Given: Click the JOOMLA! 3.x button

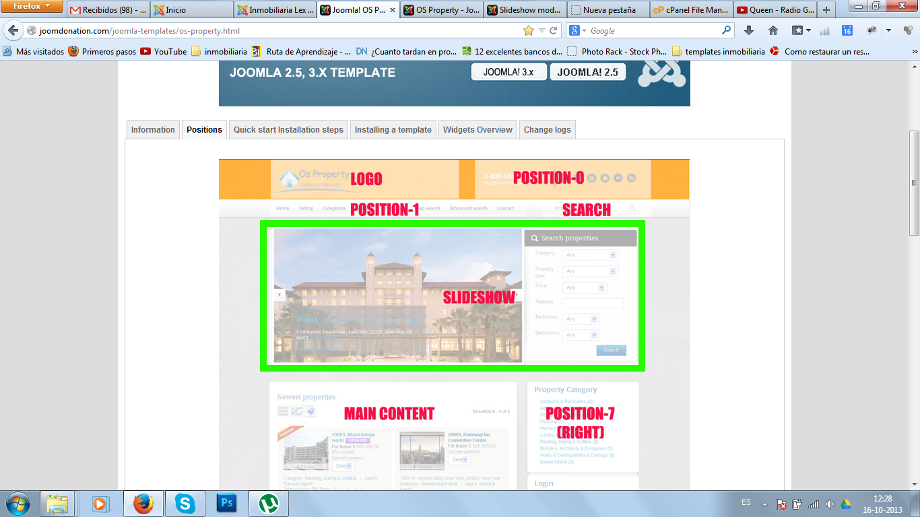Looking at the screenshot, I should coord(508,72).
